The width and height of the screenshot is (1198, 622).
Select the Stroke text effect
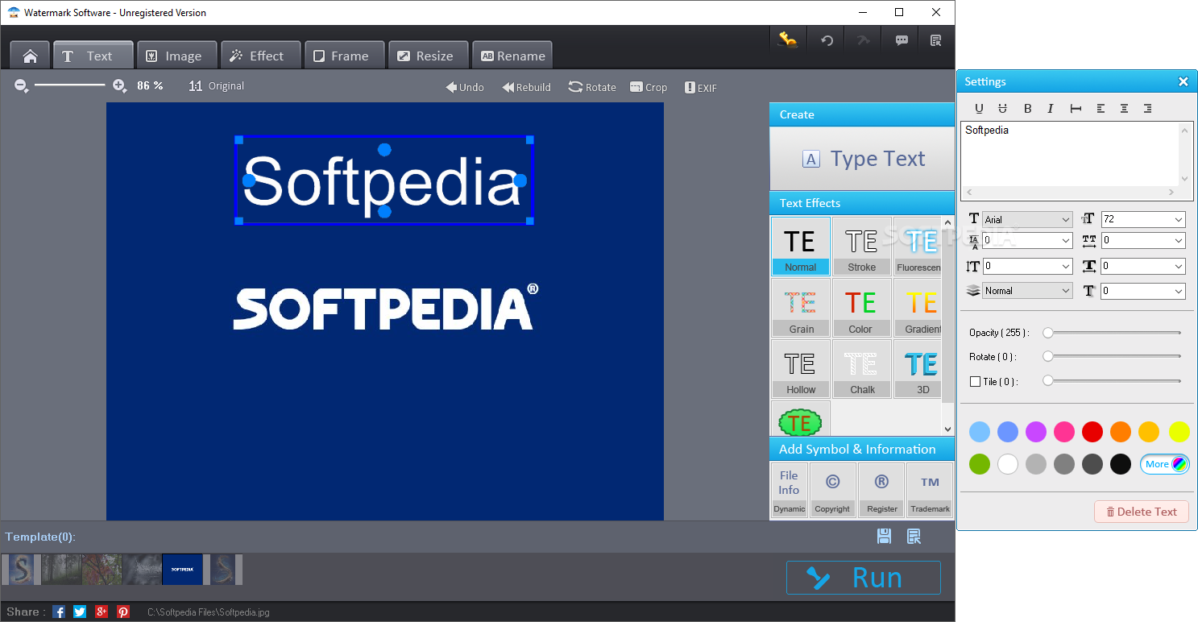861,247
